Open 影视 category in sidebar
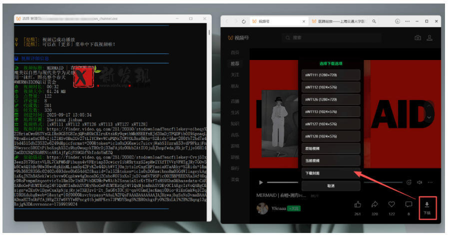Viewport: 449px width, 235px height. [x=235, y=157]
